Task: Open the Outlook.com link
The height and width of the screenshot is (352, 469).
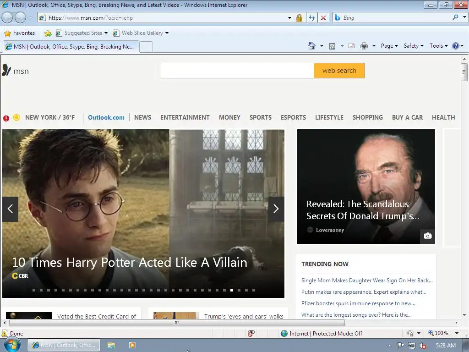Action: pyautogui.click(x=106, y=117)
